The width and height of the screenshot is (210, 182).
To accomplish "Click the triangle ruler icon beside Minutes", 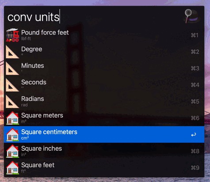I will coord(12,68).
